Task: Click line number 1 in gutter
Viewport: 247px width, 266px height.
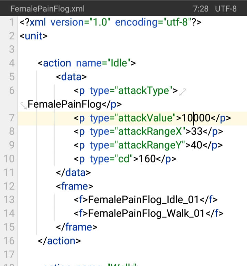Action: [12, 22]
